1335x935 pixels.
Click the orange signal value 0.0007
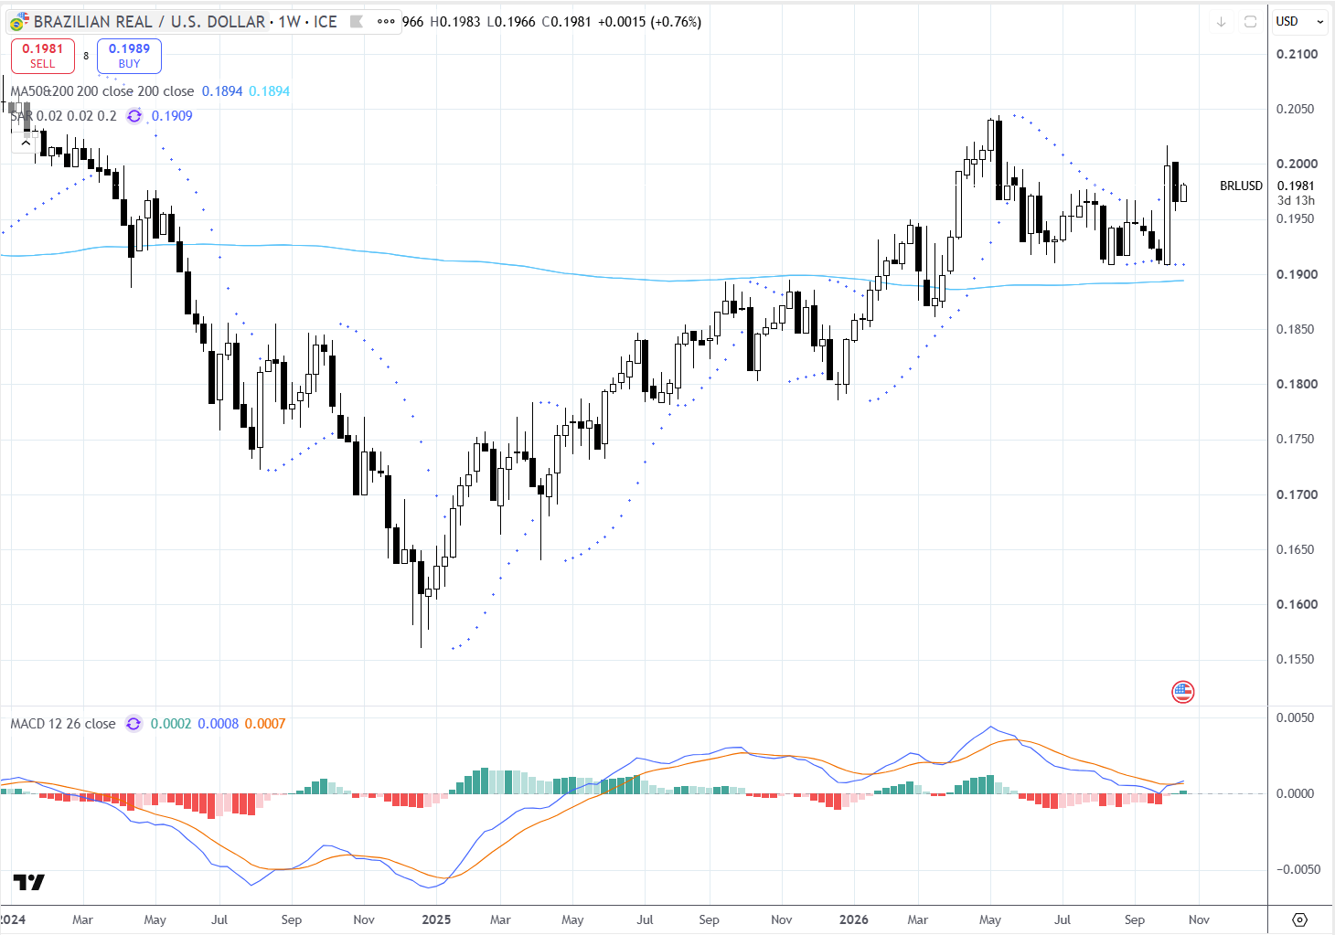tap(265, 724)
